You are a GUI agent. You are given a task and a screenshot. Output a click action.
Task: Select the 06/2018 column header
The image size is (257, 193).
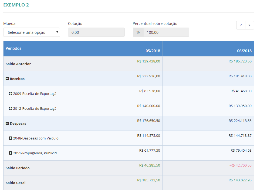(x=244, y=51)
